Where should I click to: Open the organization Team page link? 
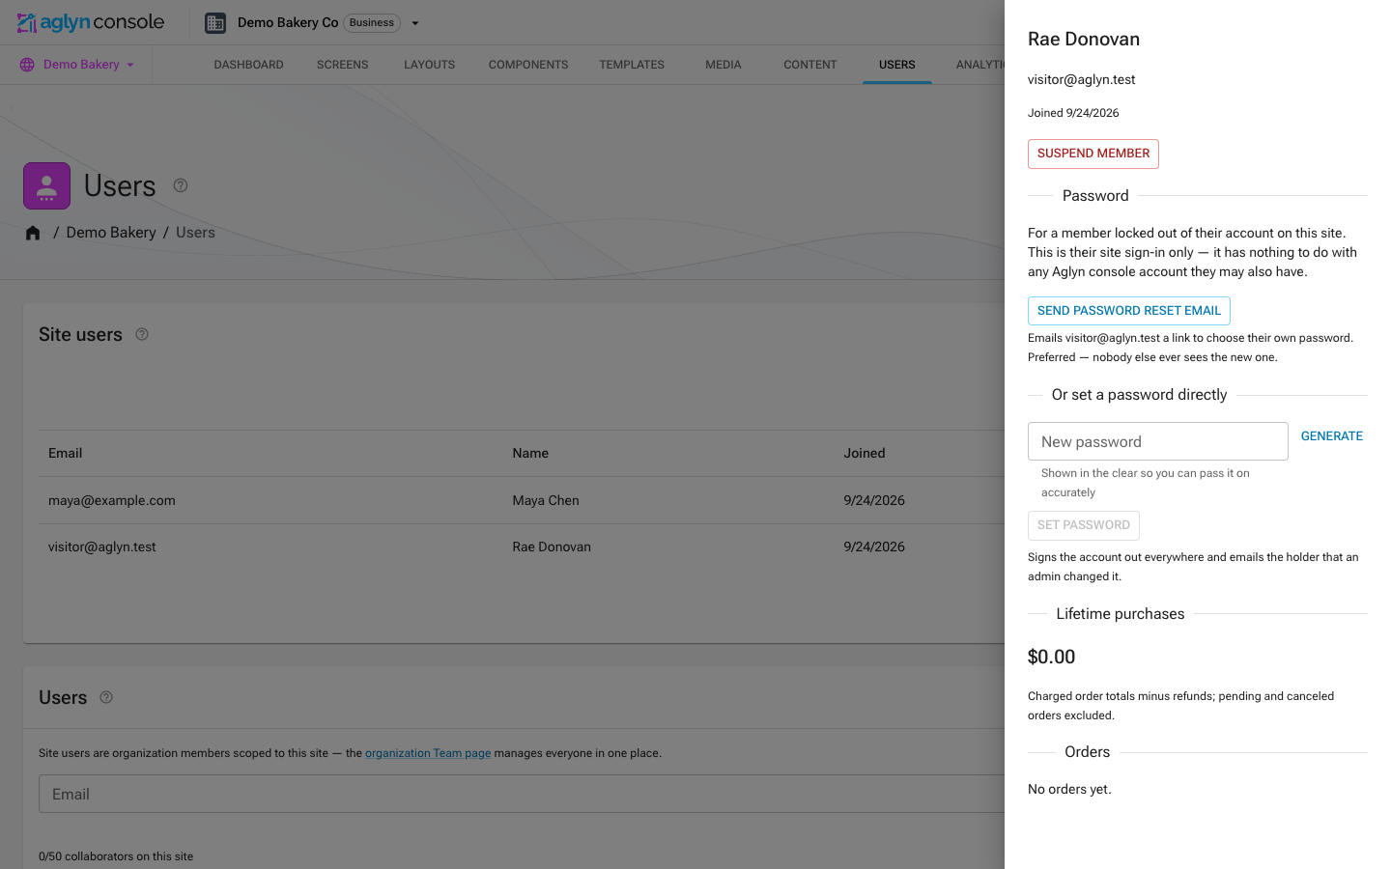click(428, 753)
